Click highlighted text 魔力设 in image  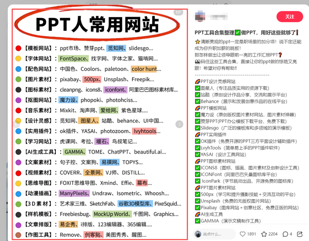(68, 100)
